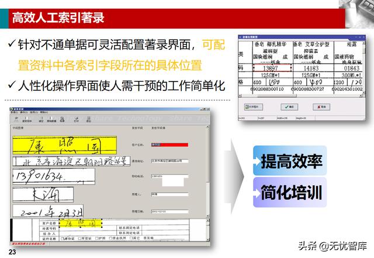Tick the 军官证 checkbox on the scanned form
374x258 pixels.
(x=80, y=238)
